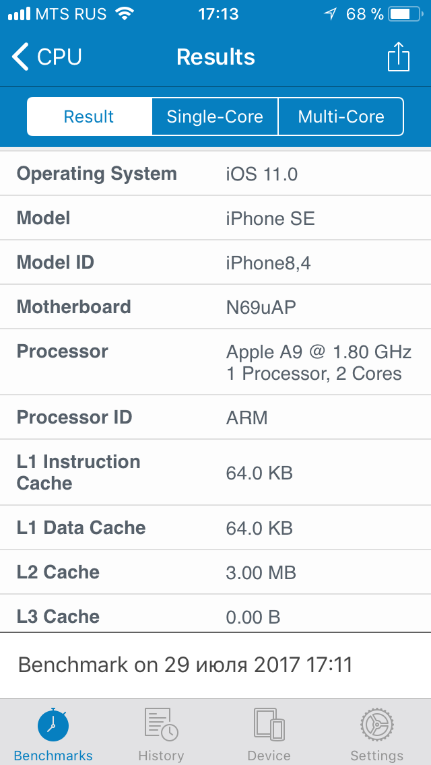This screenshot has height=765, width=431.
Task: Tap the share icon in header
Action: pyautogui.click(x=398, y=57)
